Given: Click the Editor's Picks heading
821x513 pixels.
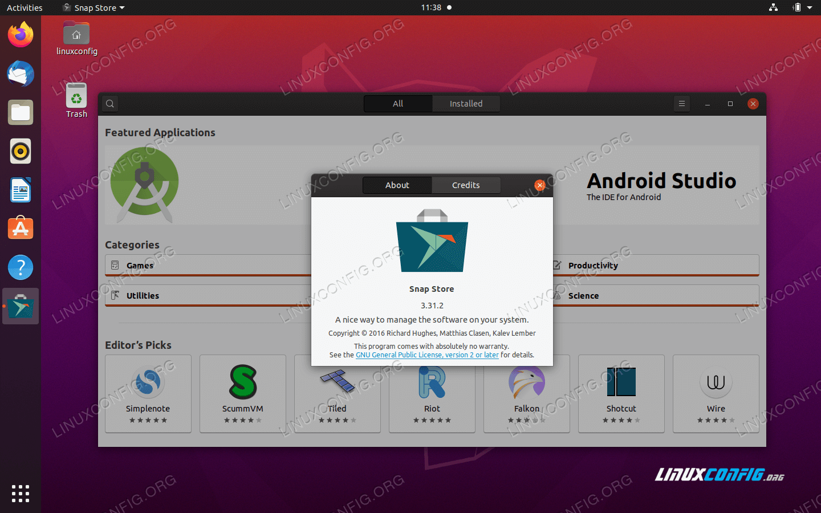Looking at the screenshot, I should tap(138, 345).
